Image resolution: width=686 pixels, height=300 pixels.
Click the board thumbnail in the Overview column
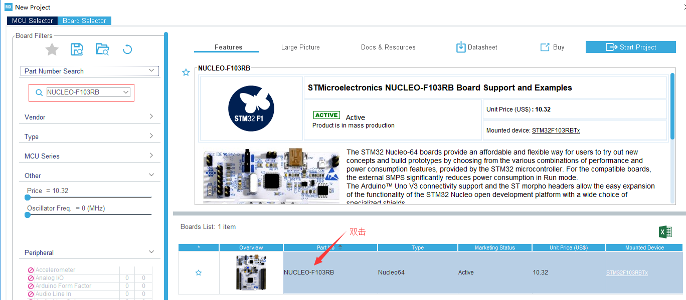click(x=251, y=272)
